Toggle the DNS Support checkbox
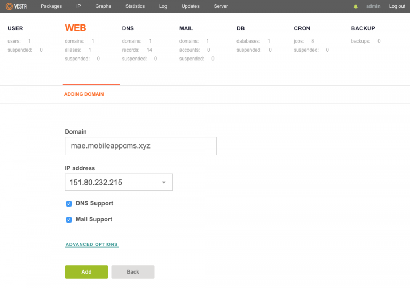Screen dimensions: 410x288 pos(69,203)
